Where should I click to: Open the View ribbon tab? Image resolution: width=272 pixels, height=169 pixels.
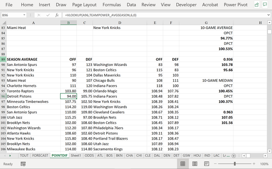166,5
